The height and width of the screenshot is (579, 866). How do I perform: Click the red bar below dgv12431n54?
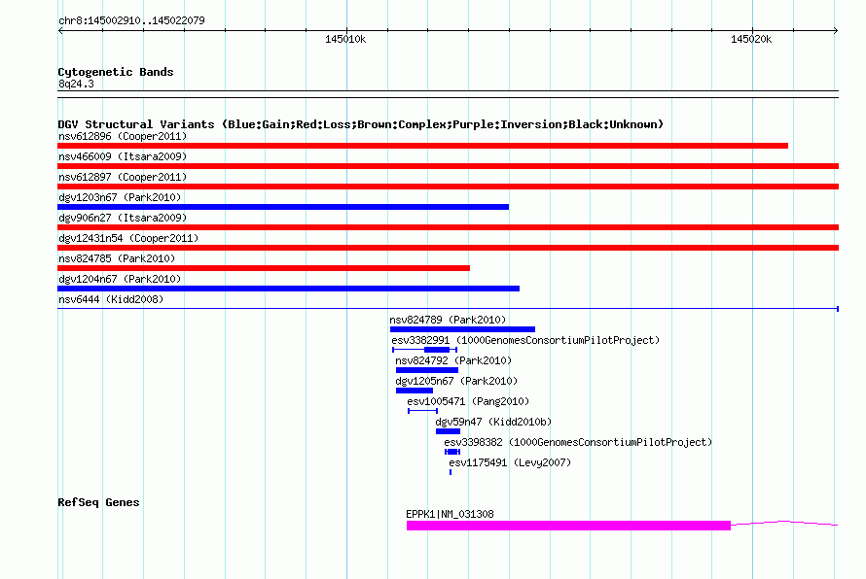point(448,248)
